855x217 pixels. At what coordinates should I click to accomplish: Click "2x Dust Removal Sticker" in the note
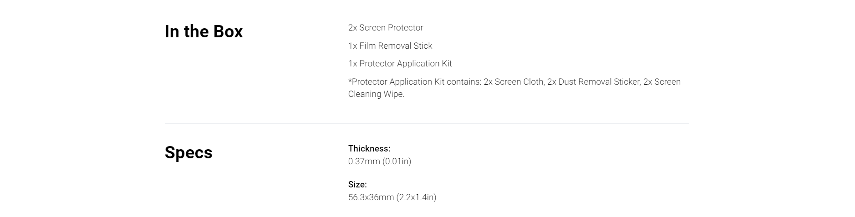point(594,82)
